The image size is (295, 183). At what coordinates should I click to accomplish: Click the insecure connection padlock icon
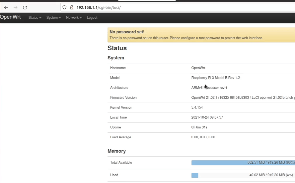pyautogui.click(x=72, y=7)
